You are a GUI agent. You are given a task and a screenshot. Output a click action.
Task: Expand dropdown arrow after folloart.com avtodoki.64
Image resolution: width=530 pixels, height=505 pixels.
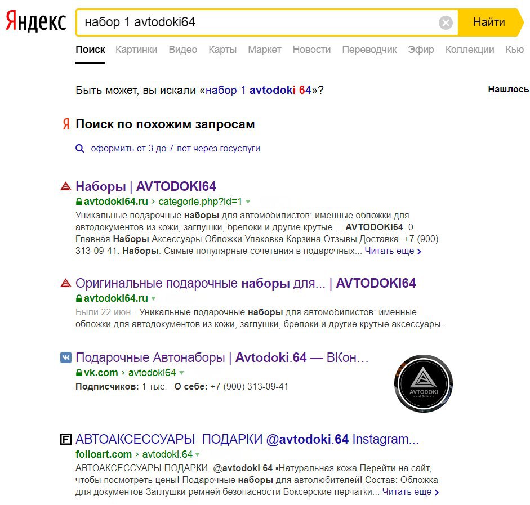[197, 454]
